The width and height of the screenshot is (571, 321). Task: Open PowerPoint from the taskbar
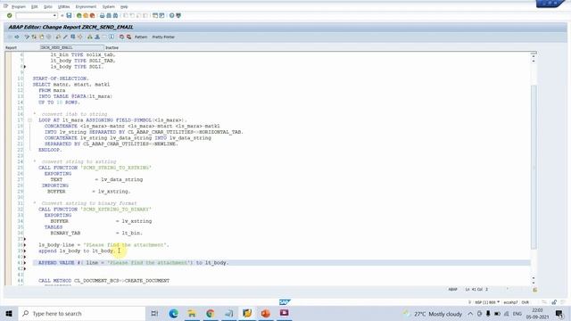point(266,313)
